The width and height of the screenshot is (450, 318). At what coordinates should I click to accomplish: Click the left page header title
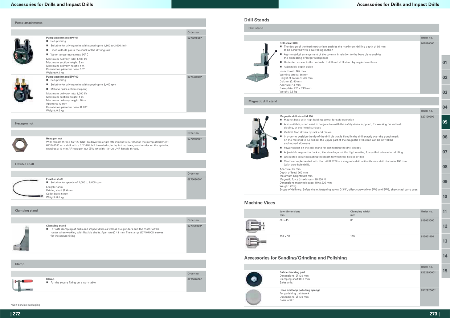52,4
